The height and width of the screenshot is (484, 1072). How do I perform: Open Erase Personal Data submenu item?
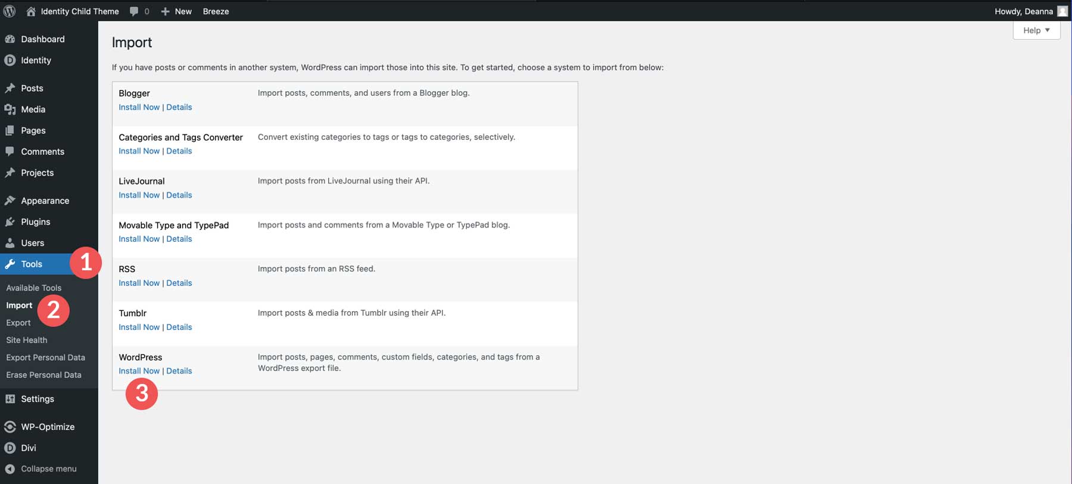pos(44,375)
